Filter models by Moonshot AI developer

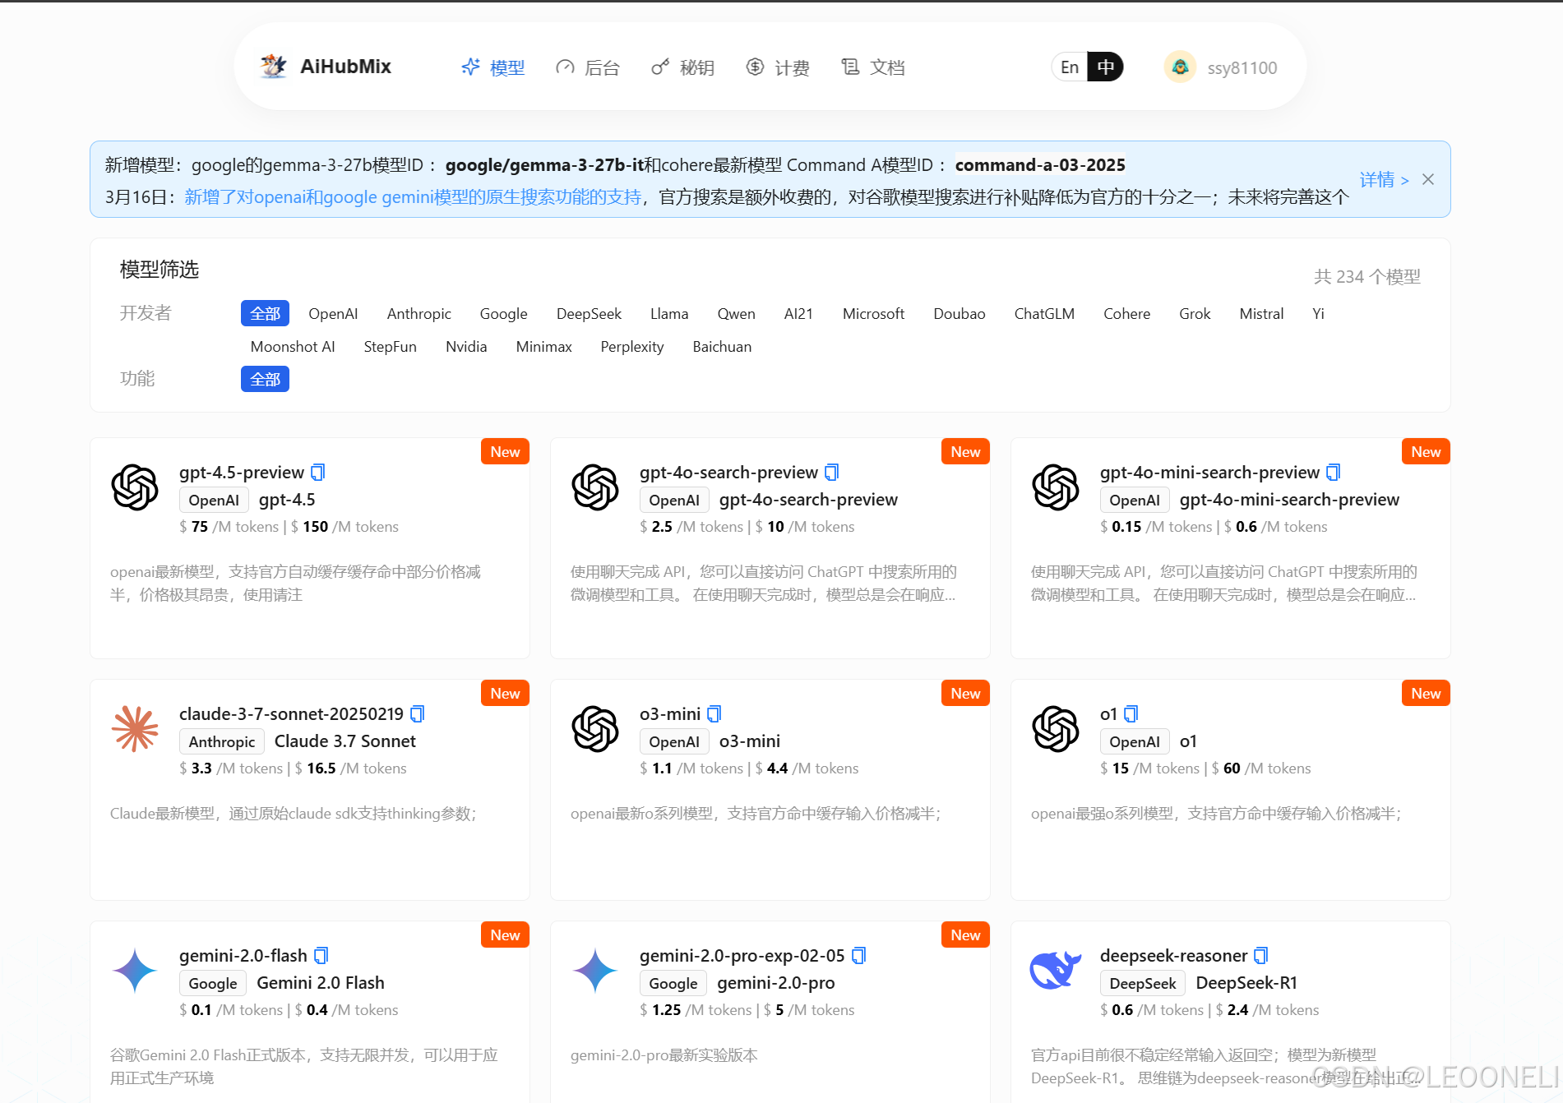coord(293,346)
